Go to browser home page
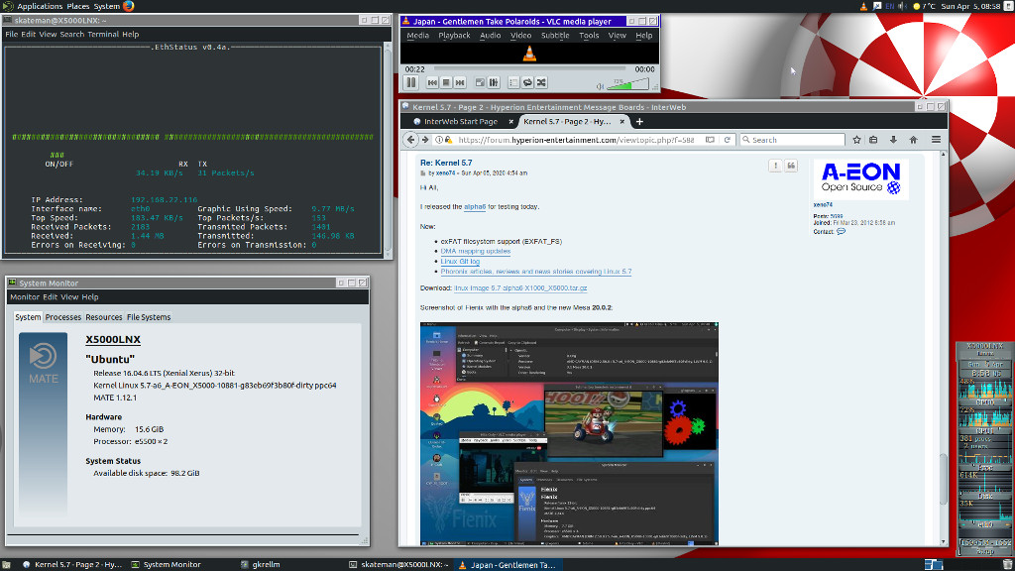 (x=913, y=140)
